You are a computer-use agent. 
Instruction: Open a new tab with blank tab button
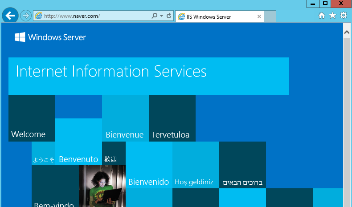click(270, 16)
